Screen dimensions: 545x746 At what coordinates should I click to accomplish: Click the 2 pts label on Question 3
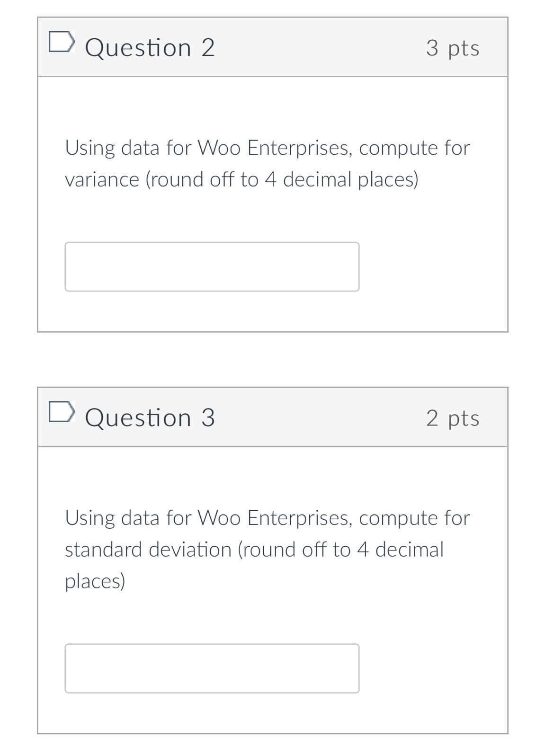click(x=453, y=417)
